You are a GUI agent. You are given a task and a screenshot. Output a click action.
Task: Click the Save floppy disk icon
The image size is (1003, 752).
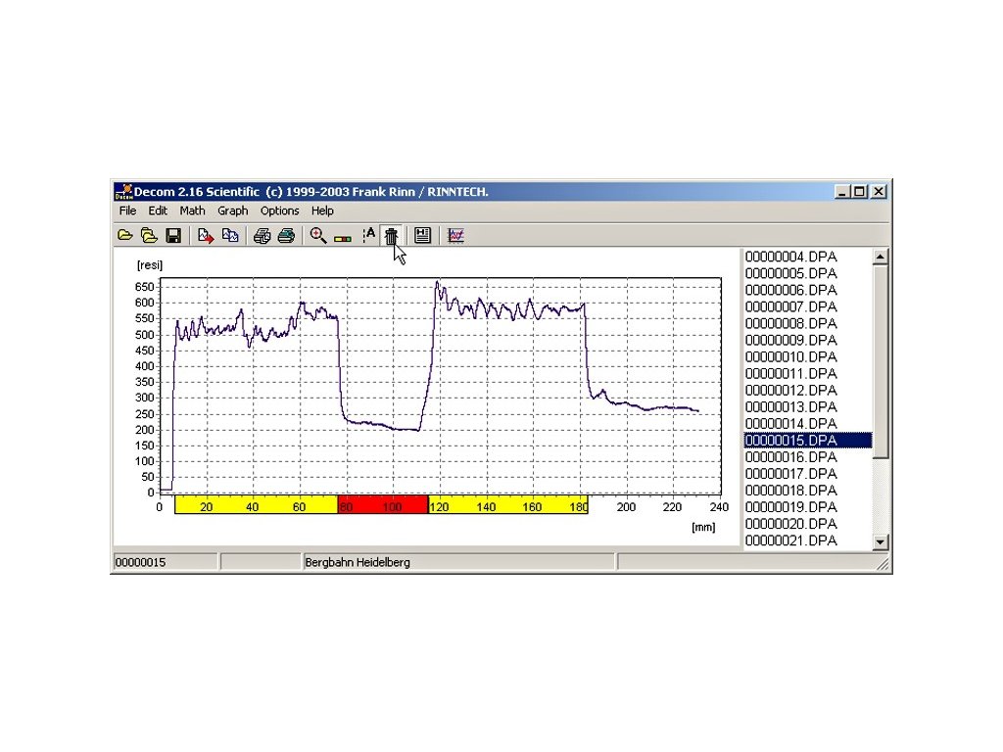pos(173,236)
